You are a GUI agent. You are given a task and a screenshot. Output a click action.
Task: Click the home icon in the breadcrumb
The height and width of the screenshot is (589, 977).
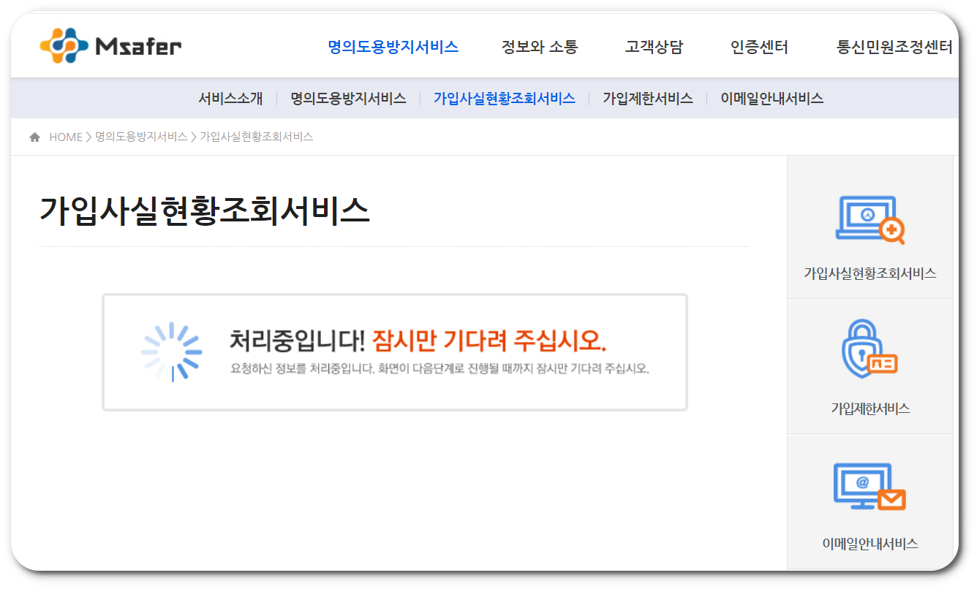tap(34, 136)
